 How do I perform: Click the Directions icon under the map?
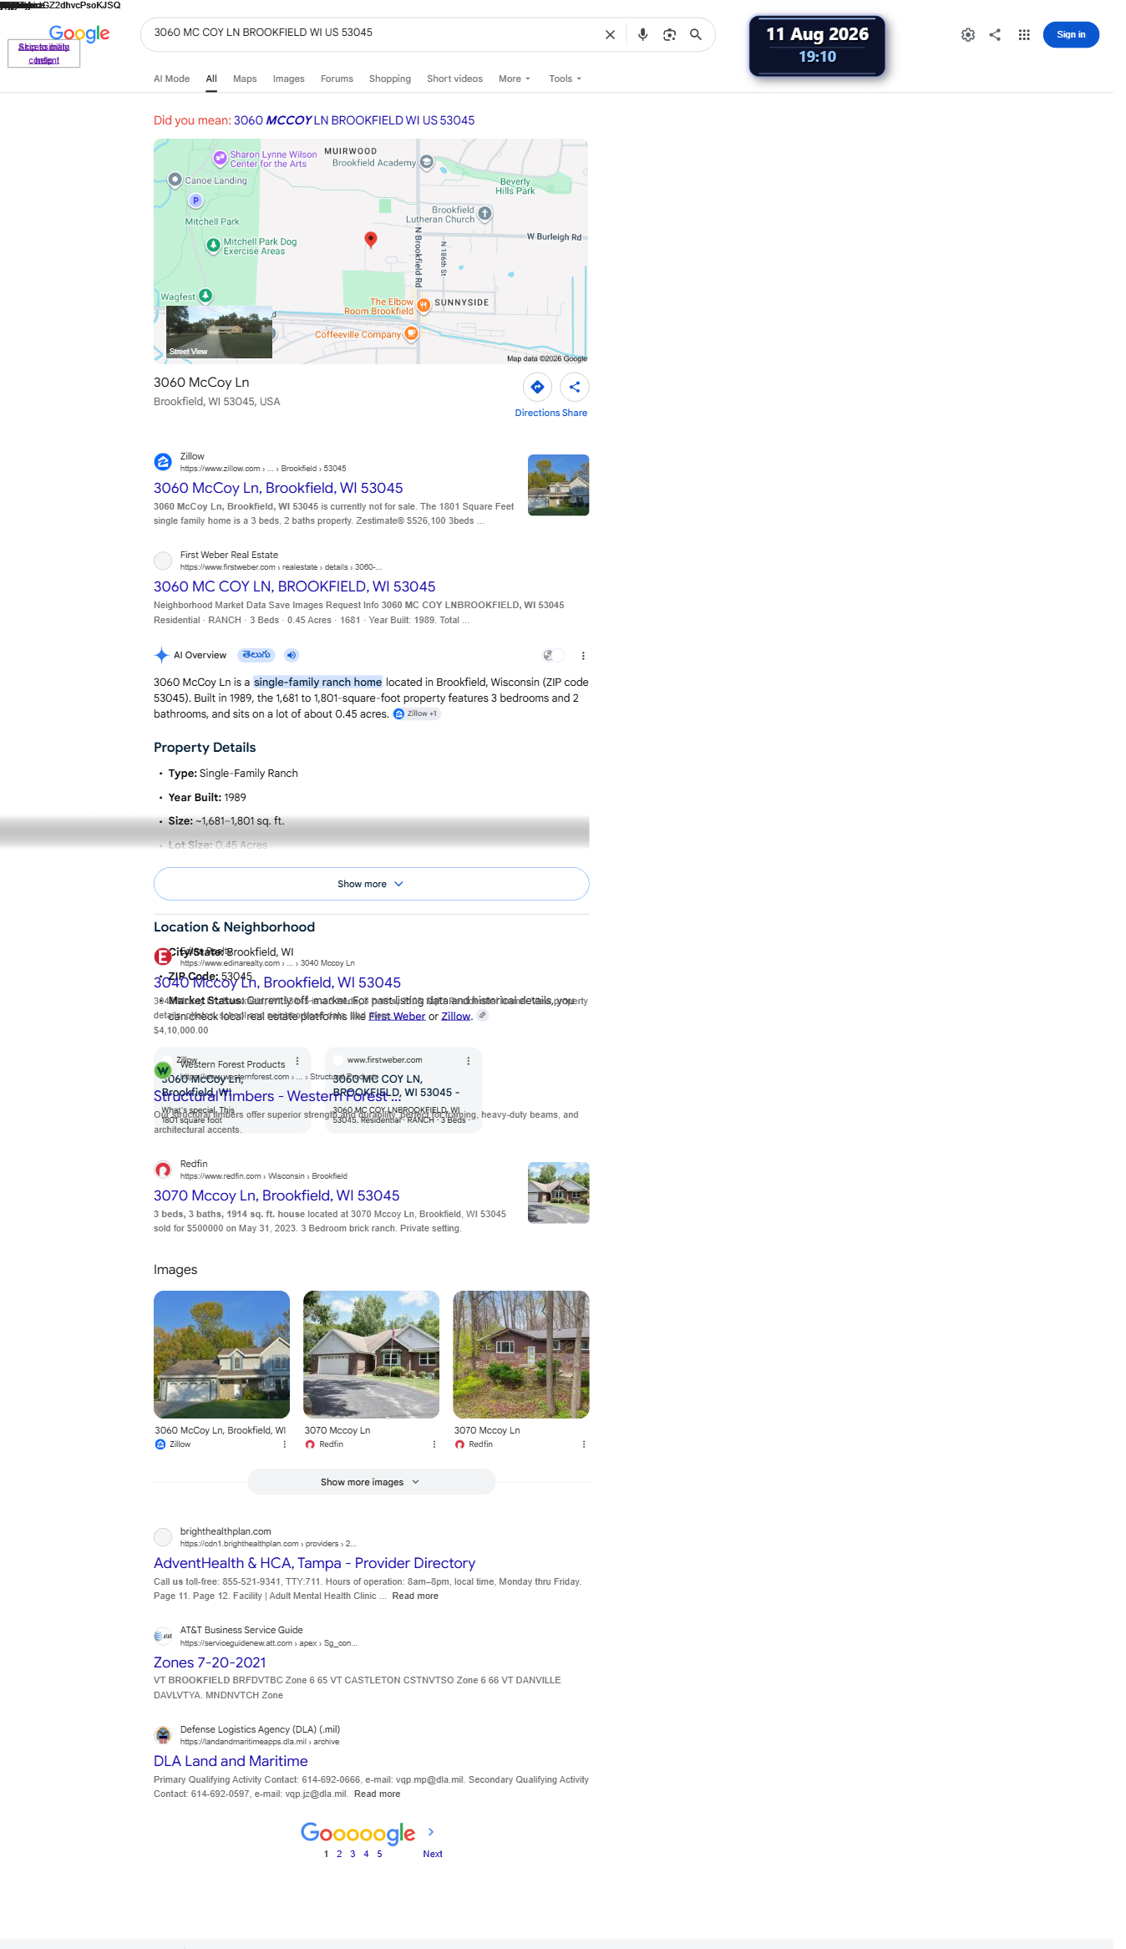coord(537,387)
